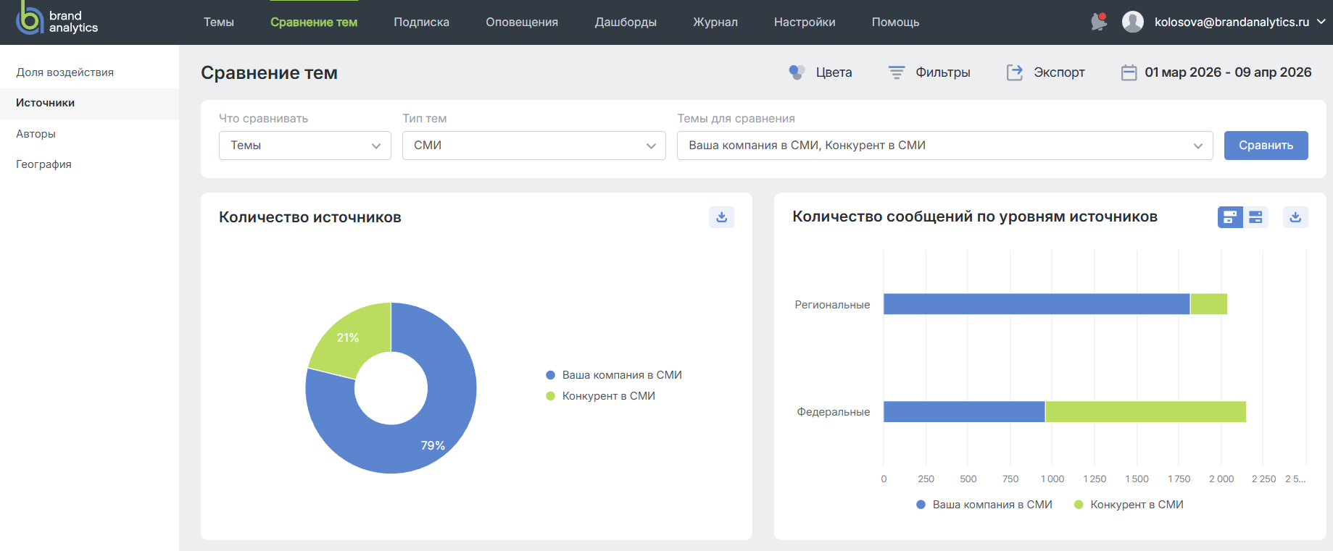Image resolution: width=1333 pixels, height=551 pixels.
Task: Click the Экспорт label
Action: pos(1059,72)
